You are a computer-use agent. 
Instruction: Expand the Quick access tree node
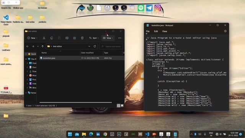[x=26, y=54]
